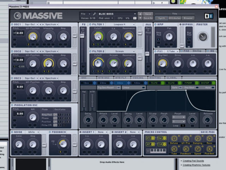Click the Master volume knob
226x170 pixels.
203,36
